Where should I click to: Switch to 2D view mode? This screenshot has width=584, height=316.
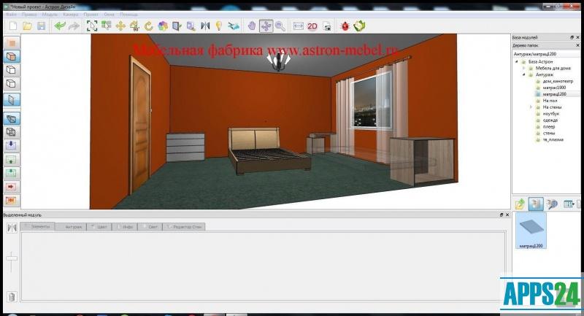click(312, 26)
